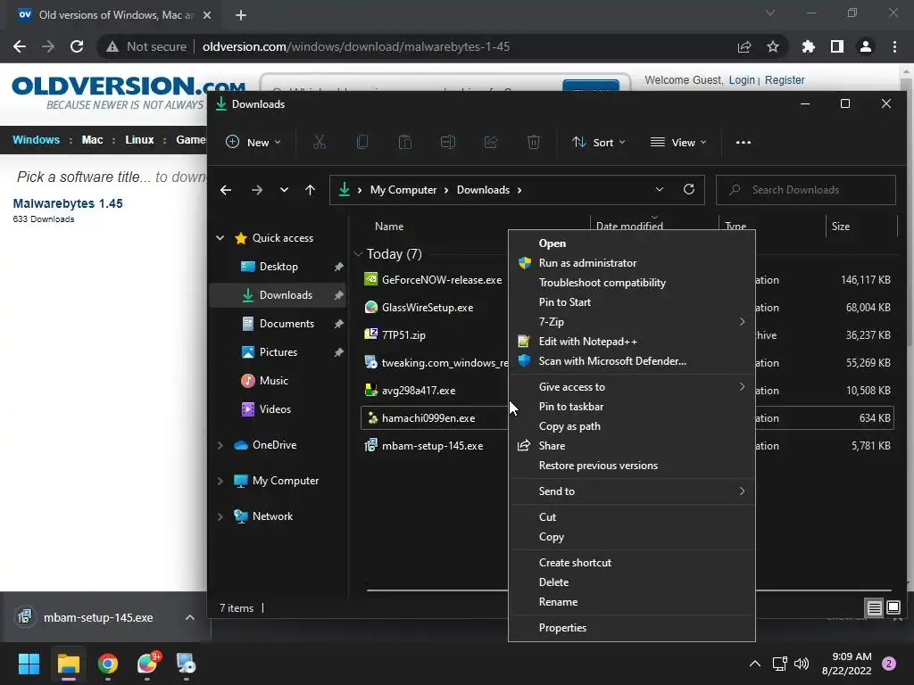Go back in File Explorer
This screenshot has height=685, width=914.
(x=226, y=190)
